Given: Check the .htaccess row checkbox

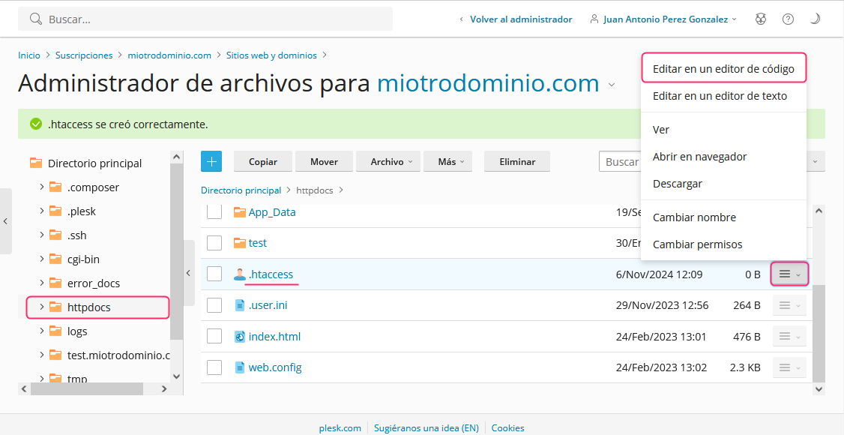Looking at the screenshot, I should [x=214, y=274].
